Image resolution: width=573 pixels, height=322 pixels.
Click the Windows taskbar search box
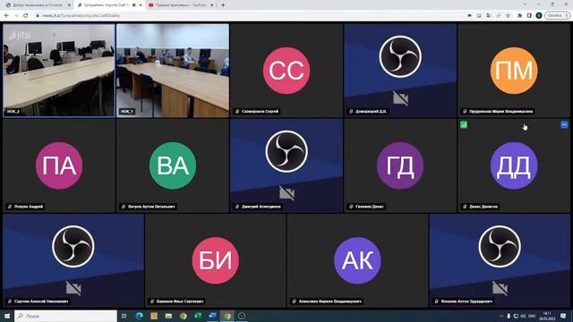pos(65,316)
